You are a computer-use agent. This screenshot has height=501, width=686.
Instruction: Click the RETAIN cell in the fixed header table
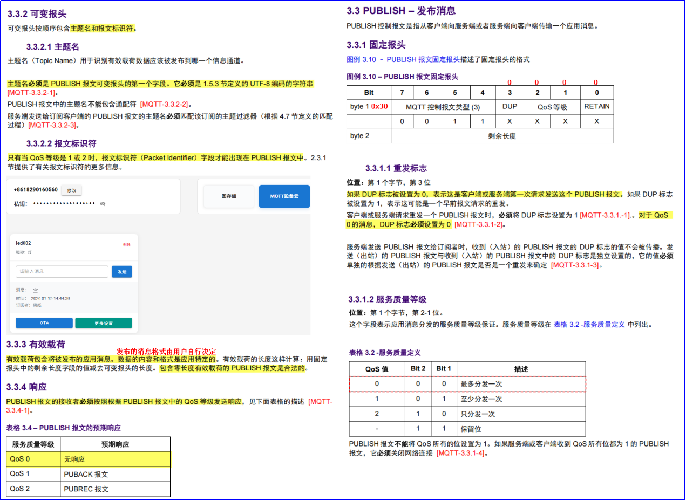pyautogui.click(x=596, y=107)
